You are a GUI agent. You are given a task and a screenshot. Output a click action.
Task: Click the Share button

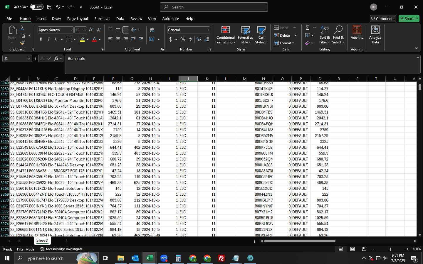[x=409, y=18]
